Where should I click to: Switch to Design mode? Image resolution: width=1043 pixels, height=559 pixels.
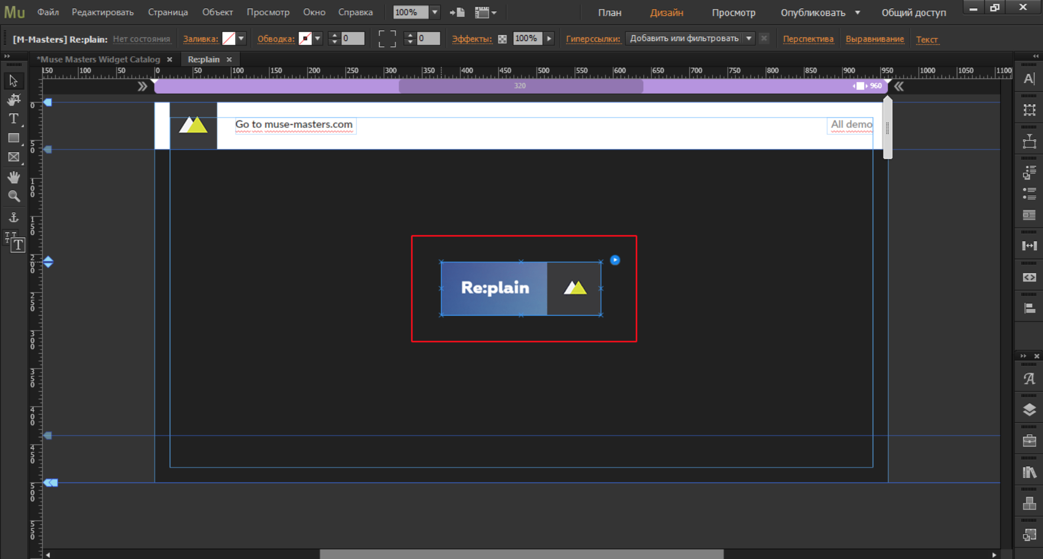click(666, 13)
